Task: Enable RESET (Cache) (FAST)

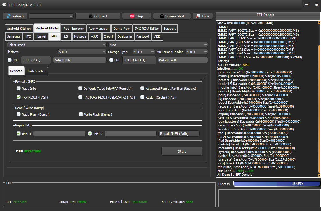Action: (x=142, y=97)
